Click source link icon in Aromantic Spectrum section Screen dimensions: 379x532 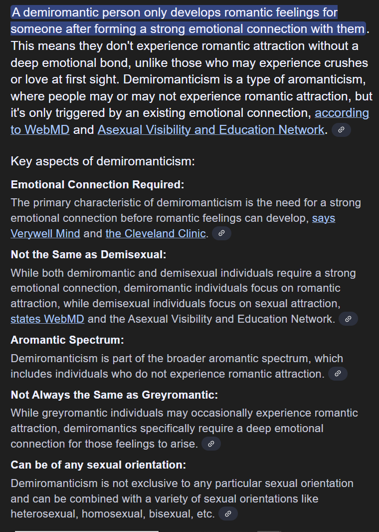[x=338, y=374]
